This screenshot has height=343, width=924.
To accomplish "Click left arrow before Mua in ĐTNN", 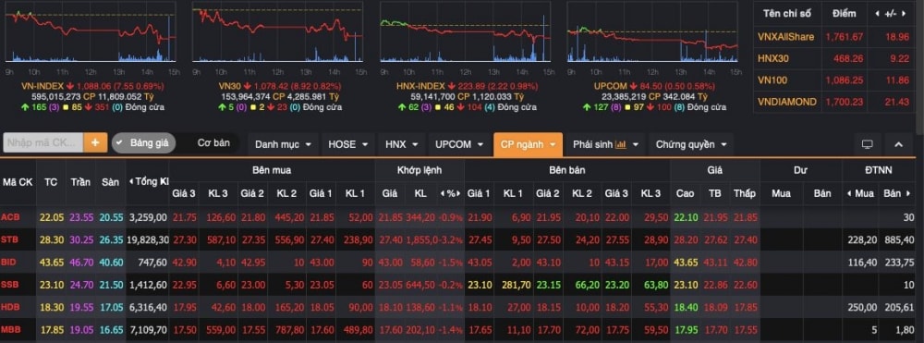I will 850,193.
